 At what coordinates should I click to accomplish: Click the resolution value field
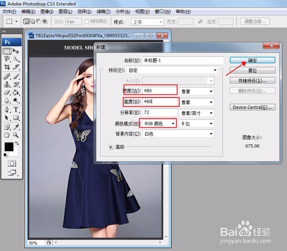pos(160,112)
